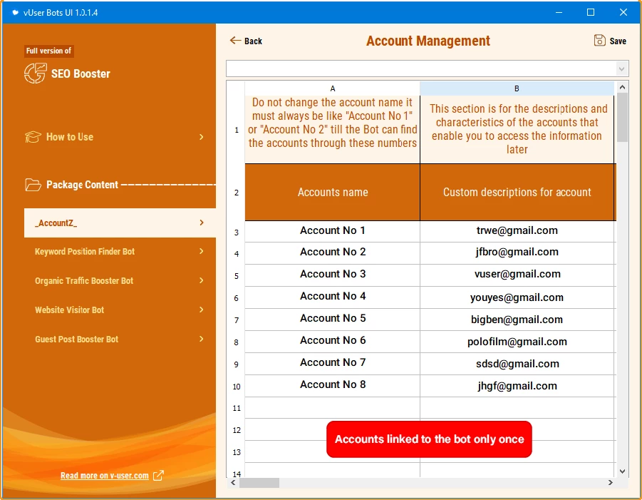Select cell Account No 5
The height and width of the screenshot is (500, 642).
coord(333,318)
